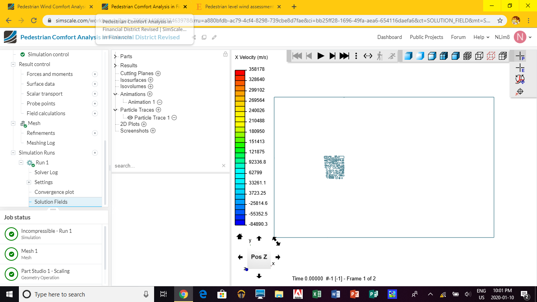
Task: Open Excel from the Windows taskbar
Action: click(x=316, y=294)
